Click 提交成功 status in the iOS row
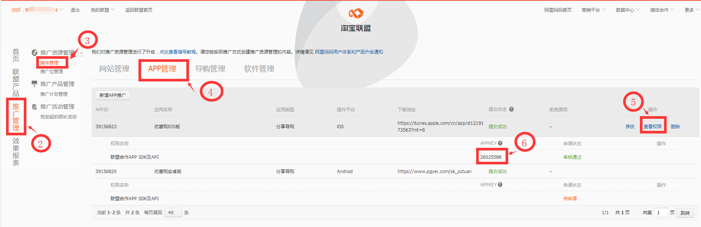This screenshot has height=227, width=701. coord(498,127)
